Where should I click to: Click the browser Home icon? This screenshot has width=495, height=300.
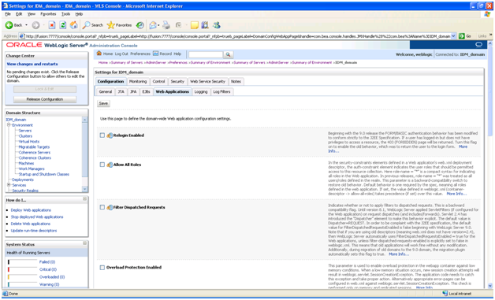pyautogui.click(x=73, y=25)
